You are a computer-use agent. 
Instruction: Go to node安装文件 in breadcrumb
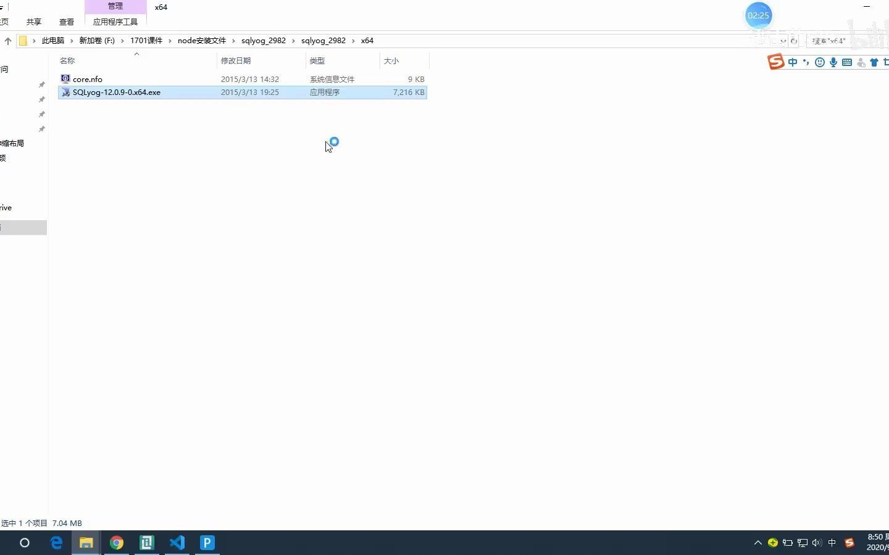[202, 41]
